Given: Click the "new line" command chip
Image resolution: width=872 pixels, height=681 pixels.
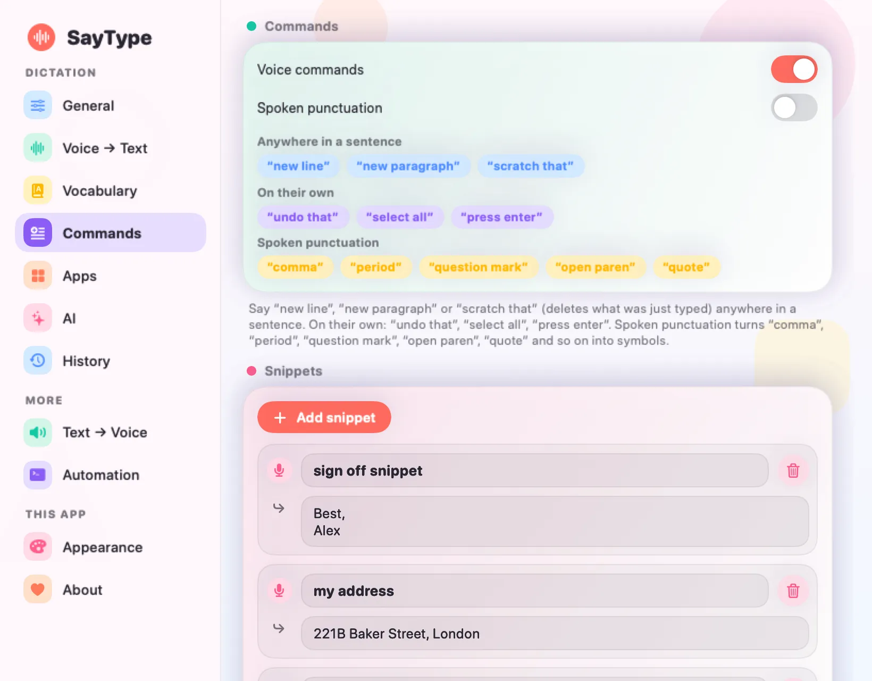Looking at the screenshot, I should (x=298, y=166).
